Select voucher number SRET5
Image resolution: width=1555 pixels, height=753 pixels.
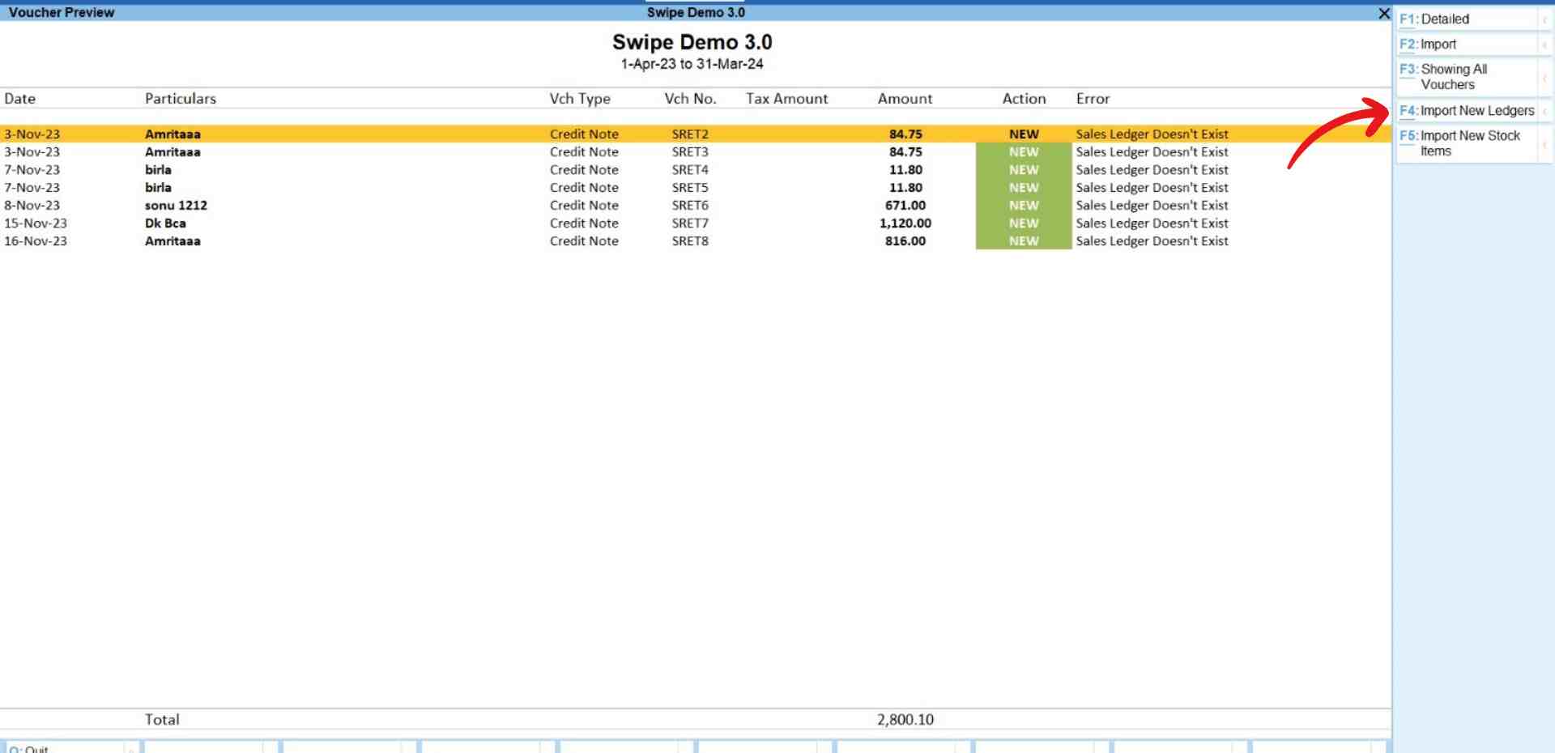[x=690, y=188]
